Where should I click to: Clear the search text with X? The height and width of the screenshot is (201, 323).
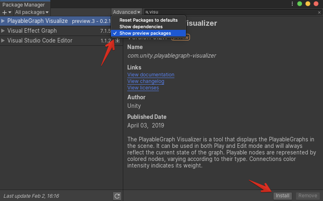click(x=319, y=12)
